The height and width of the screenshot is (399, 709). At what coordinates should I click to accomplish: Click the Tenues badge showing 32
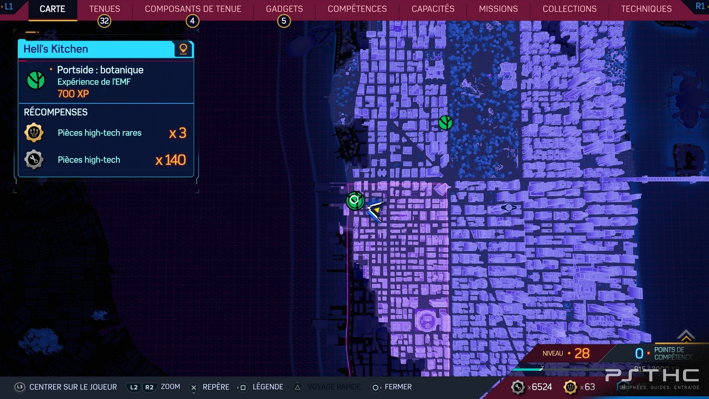point(105,21)
